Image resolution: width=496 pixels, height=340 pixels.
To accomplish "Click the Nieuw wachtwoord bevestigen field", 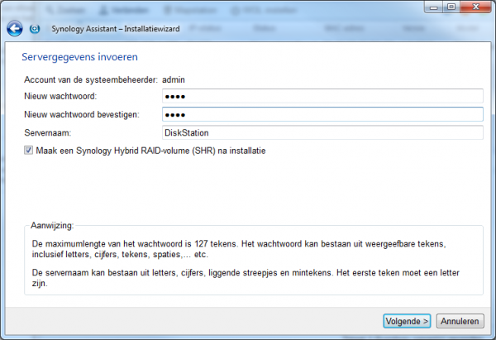I will point(322,114).
